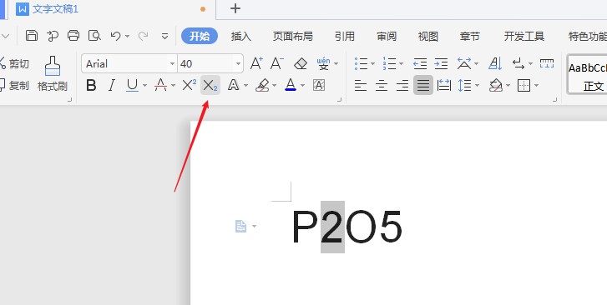Select the 正文 style preview
Viewport: 607px width, 305px height.
[587, 76]
